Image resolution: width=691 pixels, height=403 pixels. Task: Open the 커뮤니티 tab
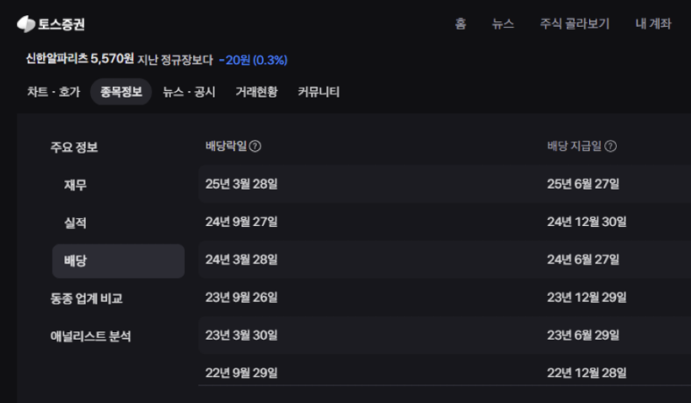coord(318,92)
